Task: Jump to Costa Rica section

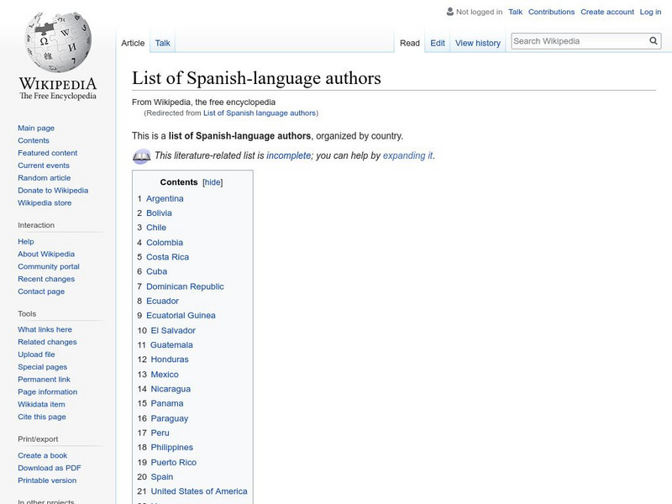Action: pos(167,257)
